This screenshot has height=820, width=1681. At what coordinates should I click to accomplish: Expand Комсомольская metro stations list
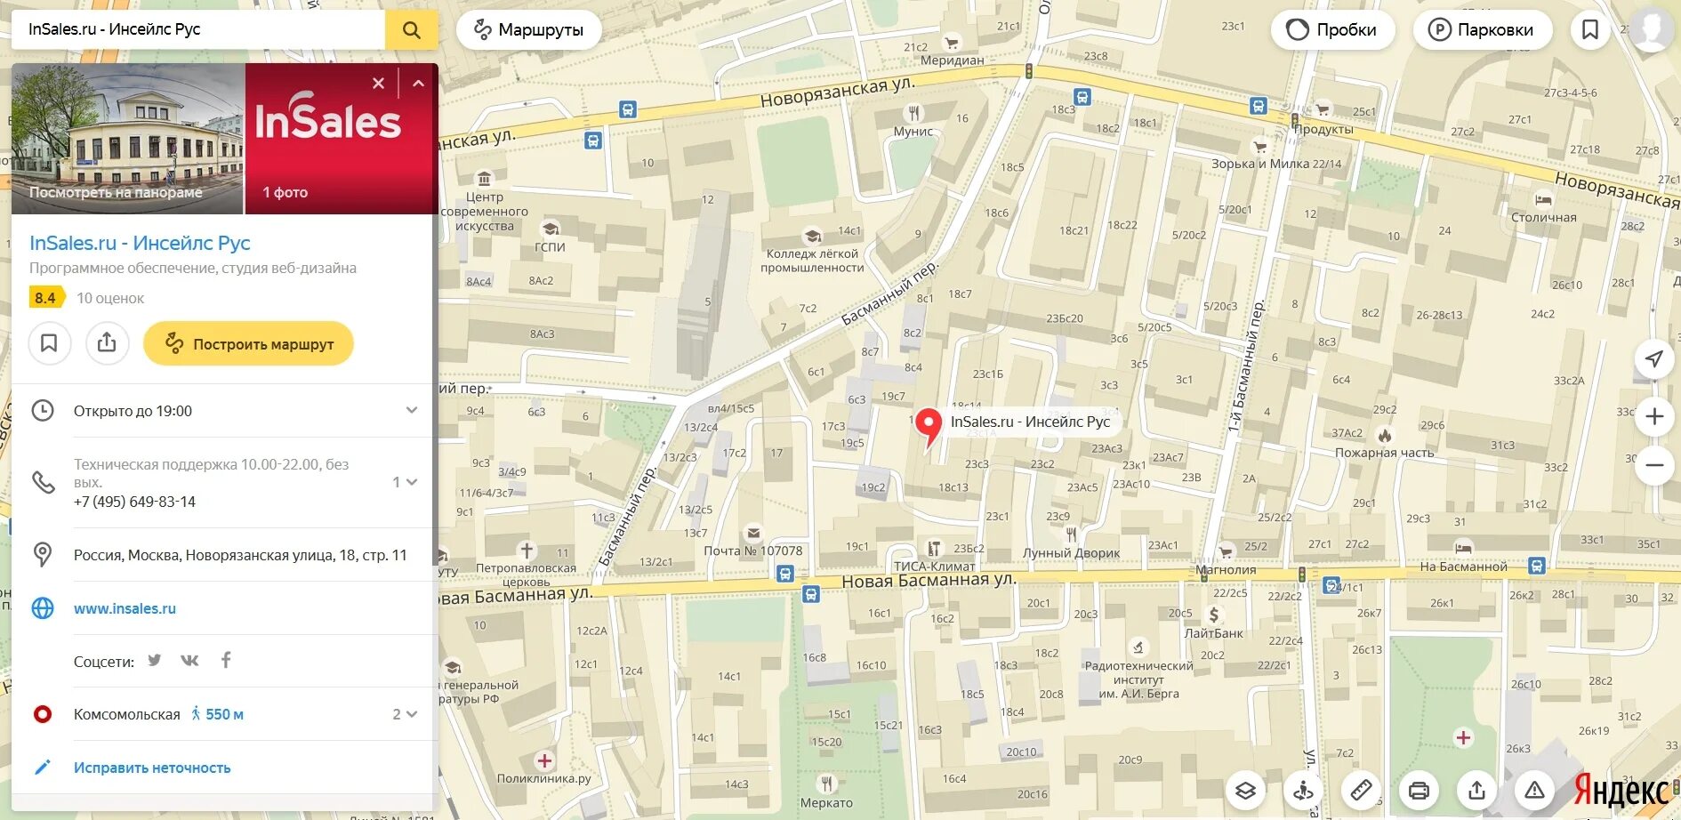[x=405, y=714]
